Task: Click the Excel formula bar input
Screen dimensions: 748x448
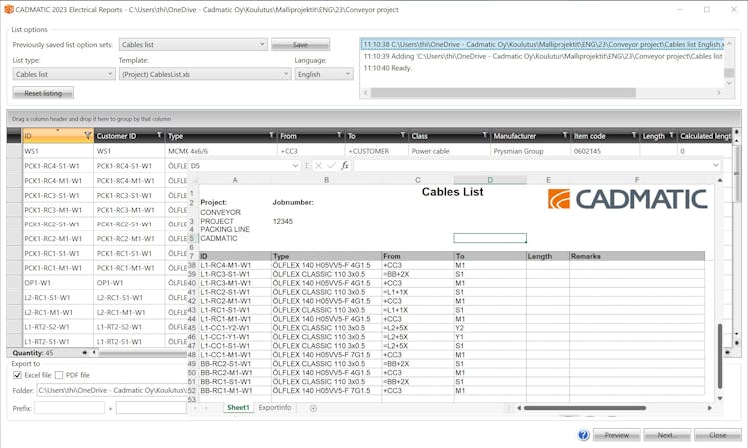Action: pyautogui.click(x=532, y=165)
